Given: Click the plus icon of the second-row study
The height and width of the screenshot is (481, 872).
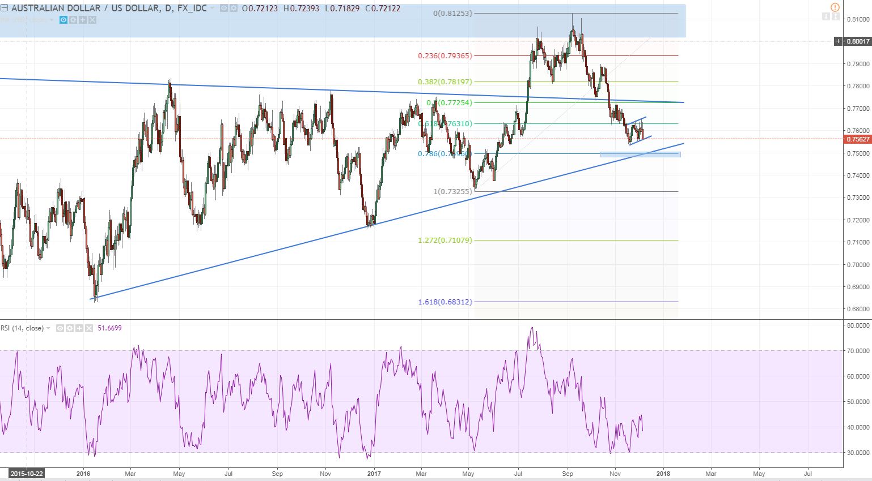Looking at the screenshot, I should 83,20.
